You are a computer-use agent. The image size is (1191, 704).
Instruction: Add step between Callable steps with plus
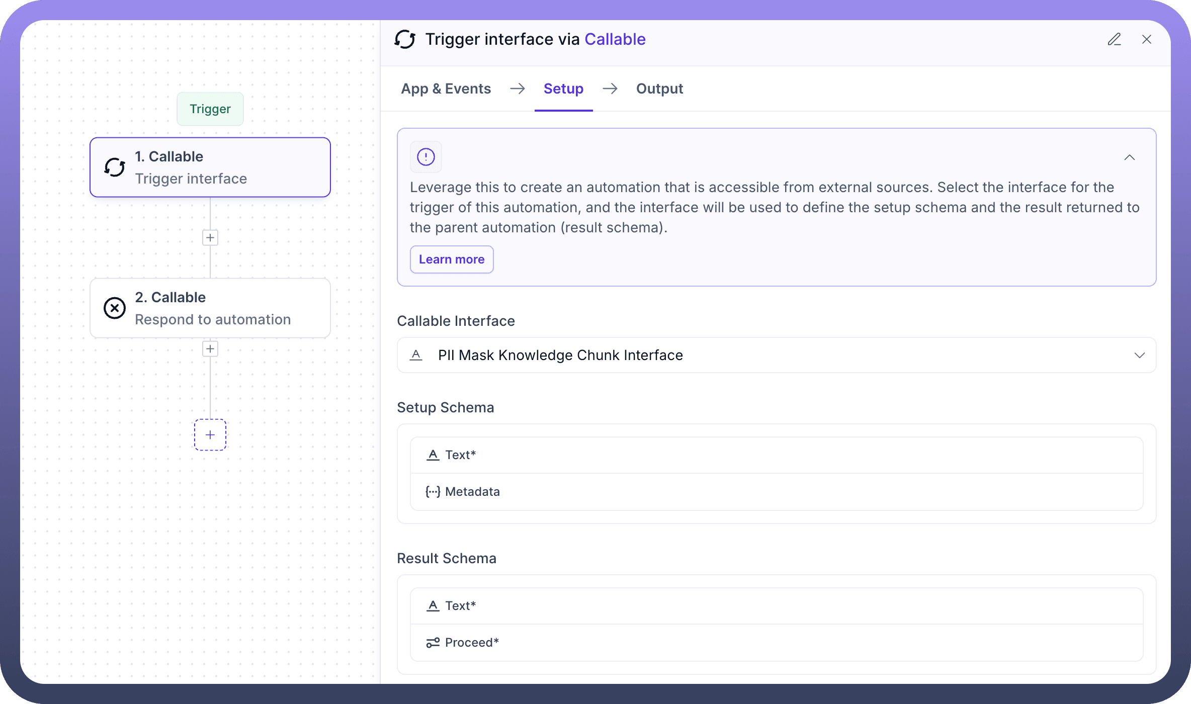(210, 238)
